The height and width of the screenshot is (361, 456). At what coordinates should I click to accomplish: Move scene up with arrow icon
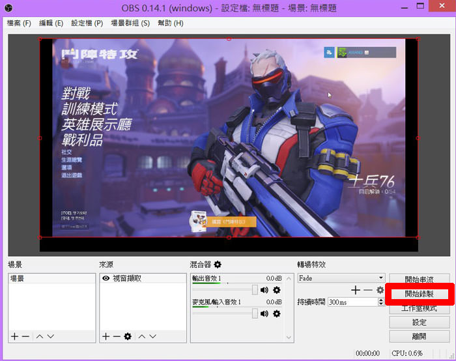click(x=40, y=337)
